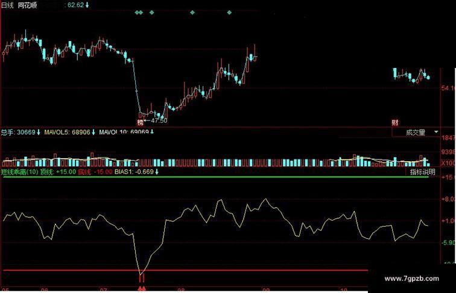The width and height of the screenshot is (456, 293).
Task: Click the 06 month label on the time axis
Action: (44, 290)
